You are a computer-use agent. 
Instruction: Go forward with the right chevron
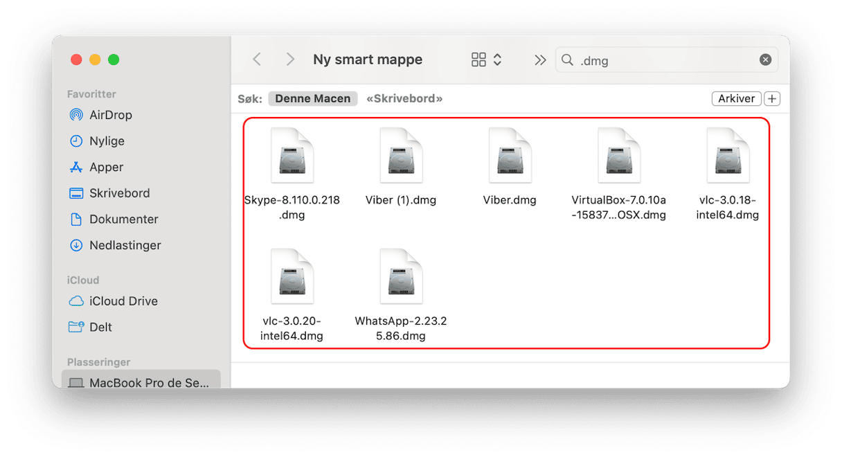click(x=290, y=60)
